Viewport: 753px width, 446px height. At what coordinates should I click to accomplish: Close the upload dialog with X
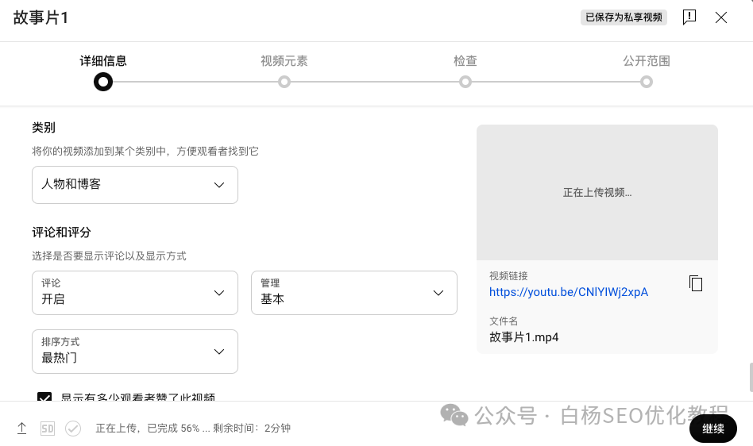(720, 17)
